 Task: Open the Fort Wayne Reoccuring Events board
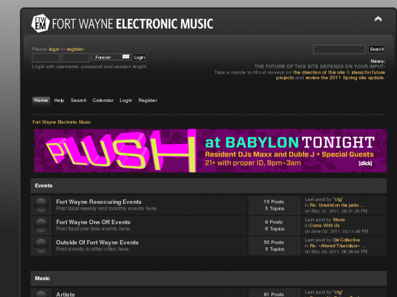[x=98, y=202]
